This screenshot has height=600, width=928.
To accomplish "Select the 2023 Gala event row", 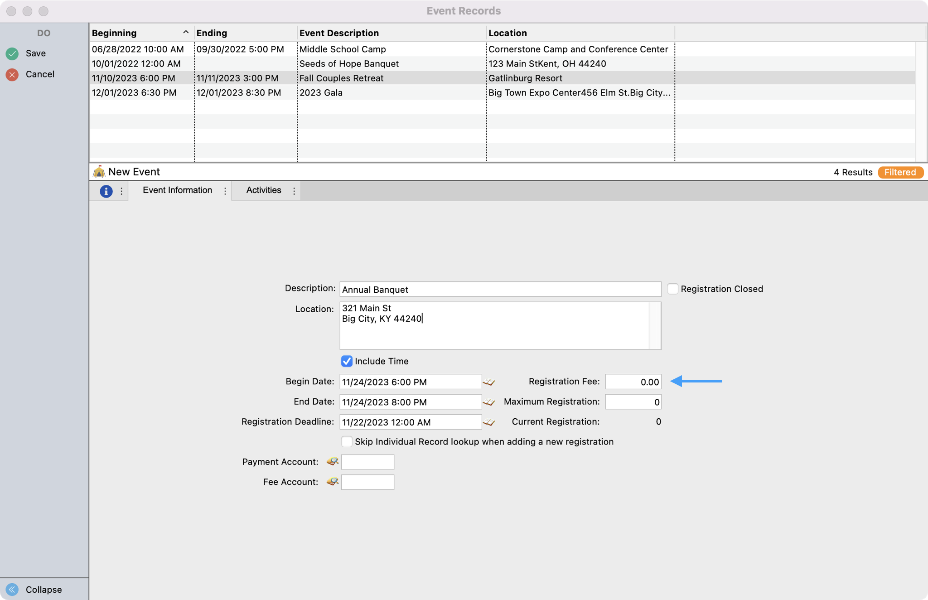I will tap(320, 92).
